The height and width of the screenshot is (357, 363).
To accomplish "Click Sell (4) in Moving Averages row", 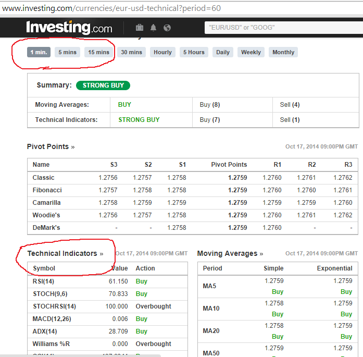I will [290, 105].
